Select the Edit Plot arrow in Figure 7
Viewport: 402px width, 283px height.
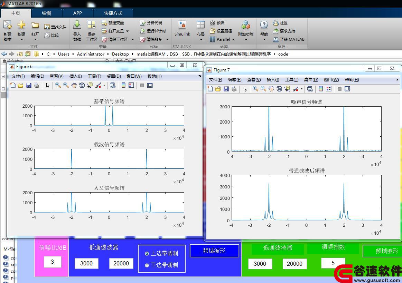click(x=245, y=89)
